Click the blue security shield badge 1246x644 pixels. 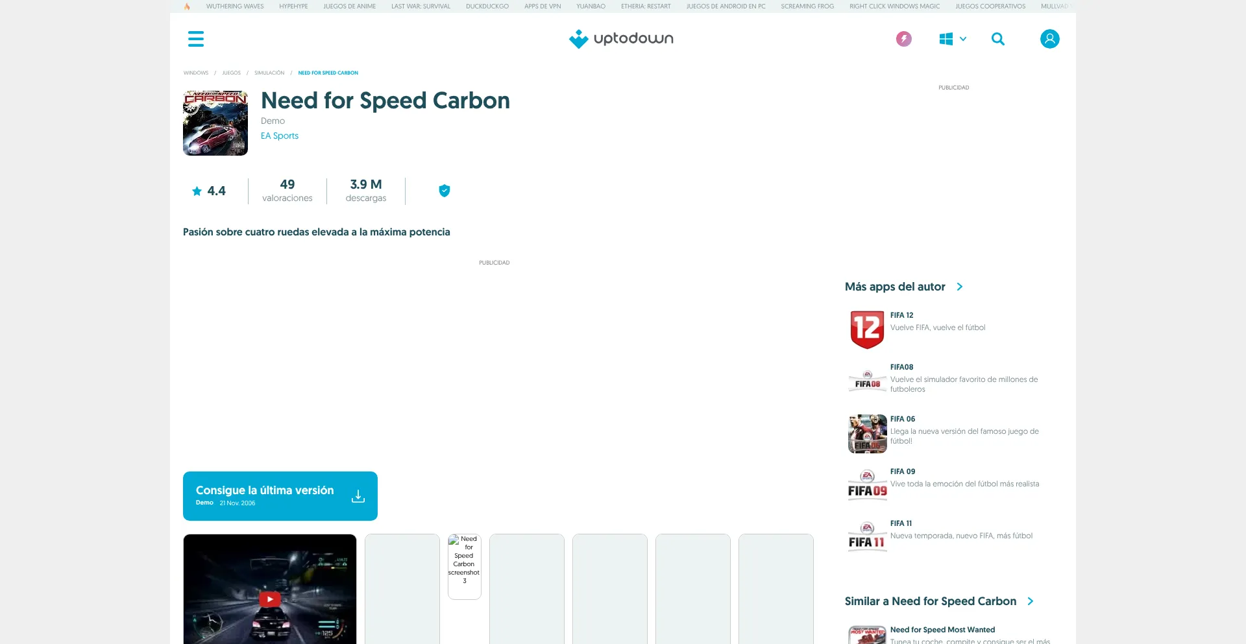445,191
